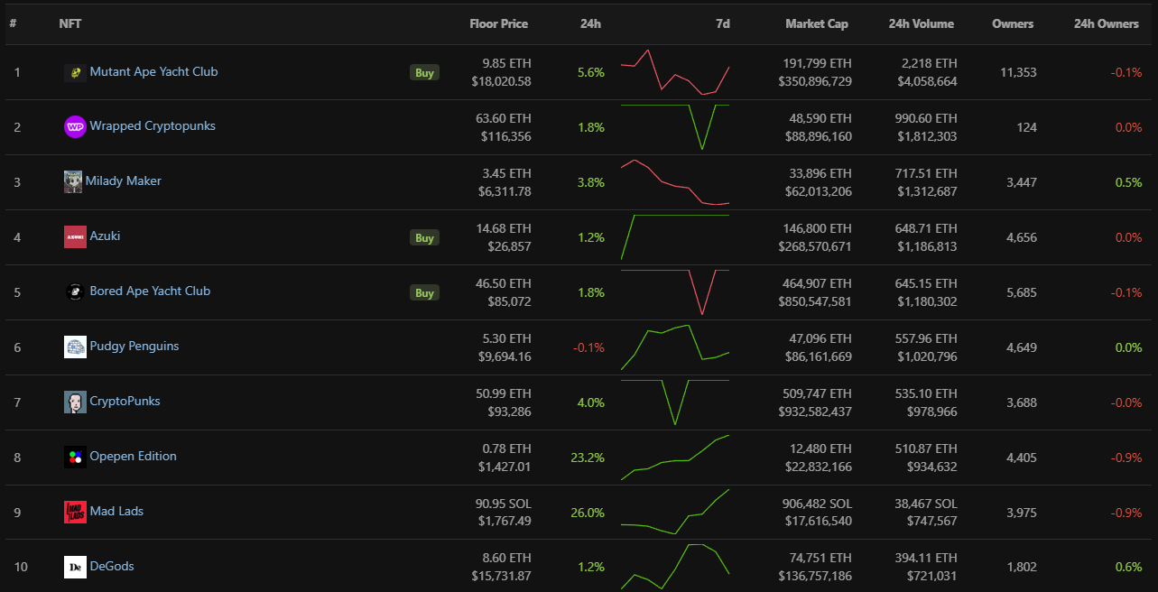Open the Mad Lads collection link
The image size is (1158, 592).
pyautogui.click(x=116, y=511)
